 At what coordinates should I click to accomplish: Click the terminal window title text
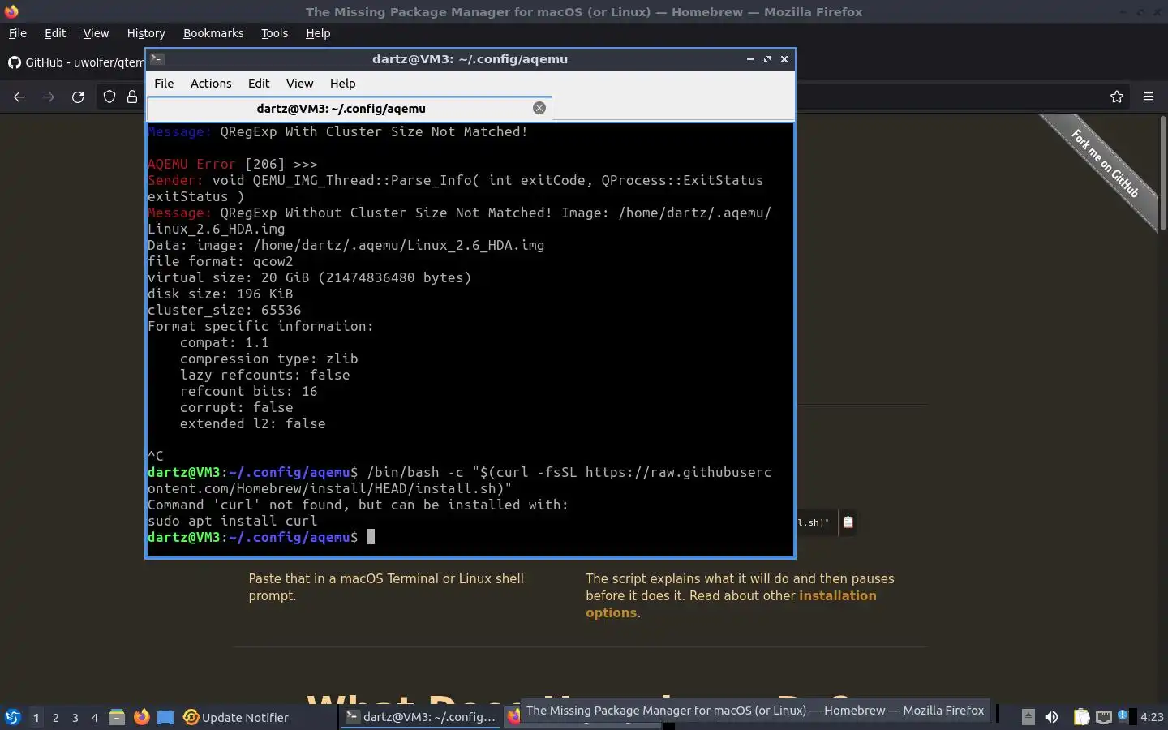(470, 59)
